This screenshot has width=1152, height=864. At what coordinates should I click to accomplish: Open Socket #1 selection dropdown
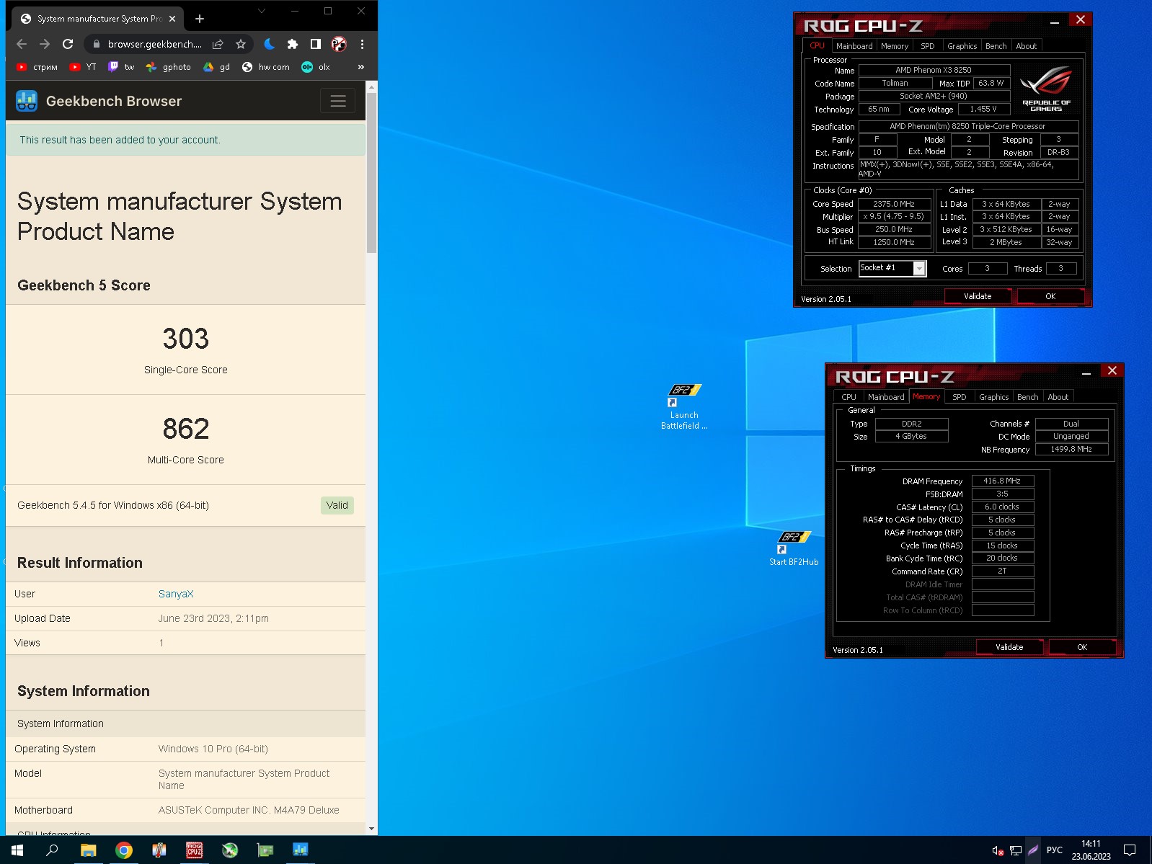[892, 268]
